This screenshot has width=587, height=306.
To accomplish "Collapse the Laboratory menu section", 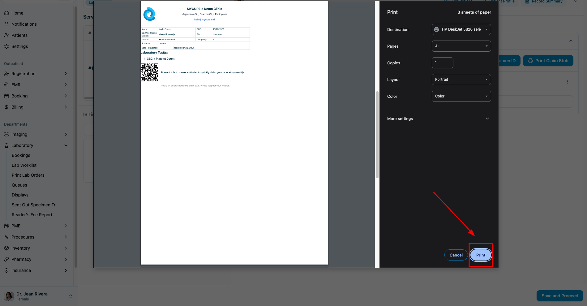I will pyautogui.click(x=66, y=145).
